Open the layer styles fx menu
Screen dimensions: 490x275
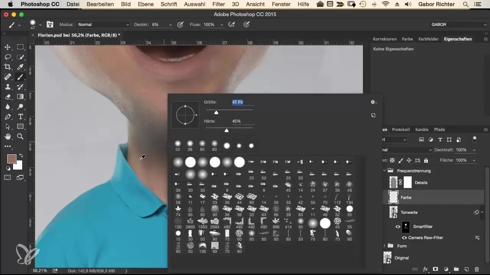click(425, 269)
